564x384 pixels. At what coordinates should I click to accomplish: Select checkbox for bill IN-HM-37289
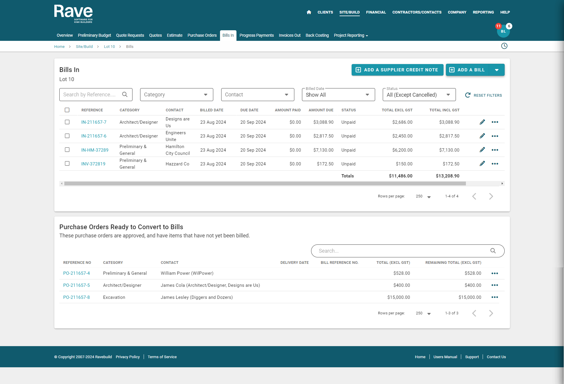(x=67, y=150)
